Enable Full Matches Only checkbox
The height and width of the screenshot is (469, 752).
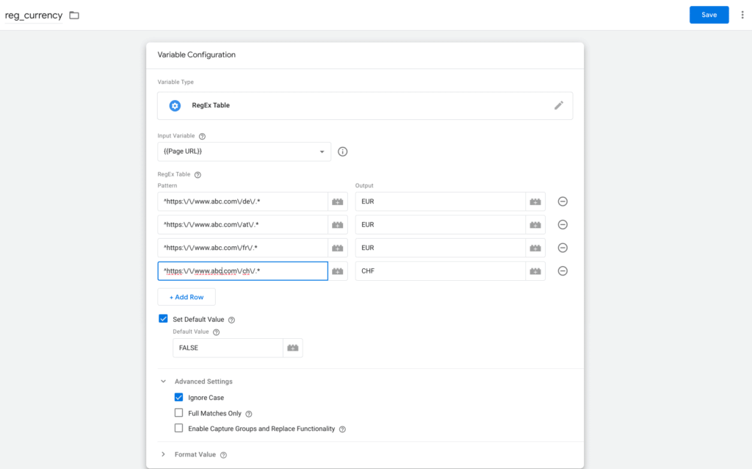178,413
